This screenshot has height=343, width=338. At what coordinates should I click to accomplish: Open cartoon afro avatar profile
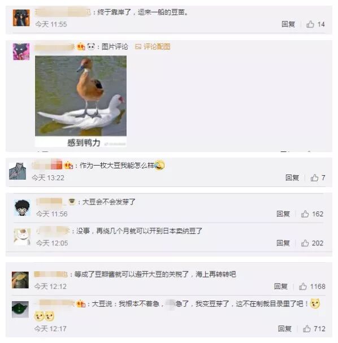click(x=22, y=207)
